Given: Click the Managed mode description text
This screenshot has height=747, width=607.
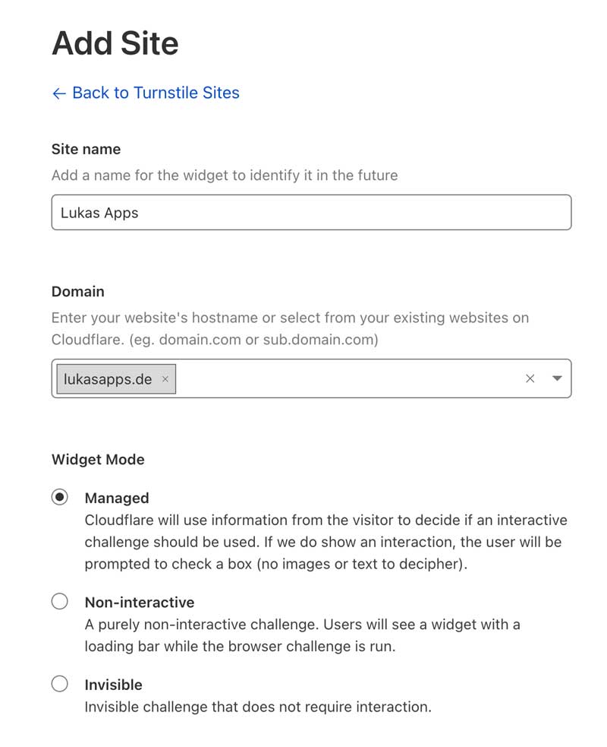Looking at the screenshot, I should [x=326, y=542].
